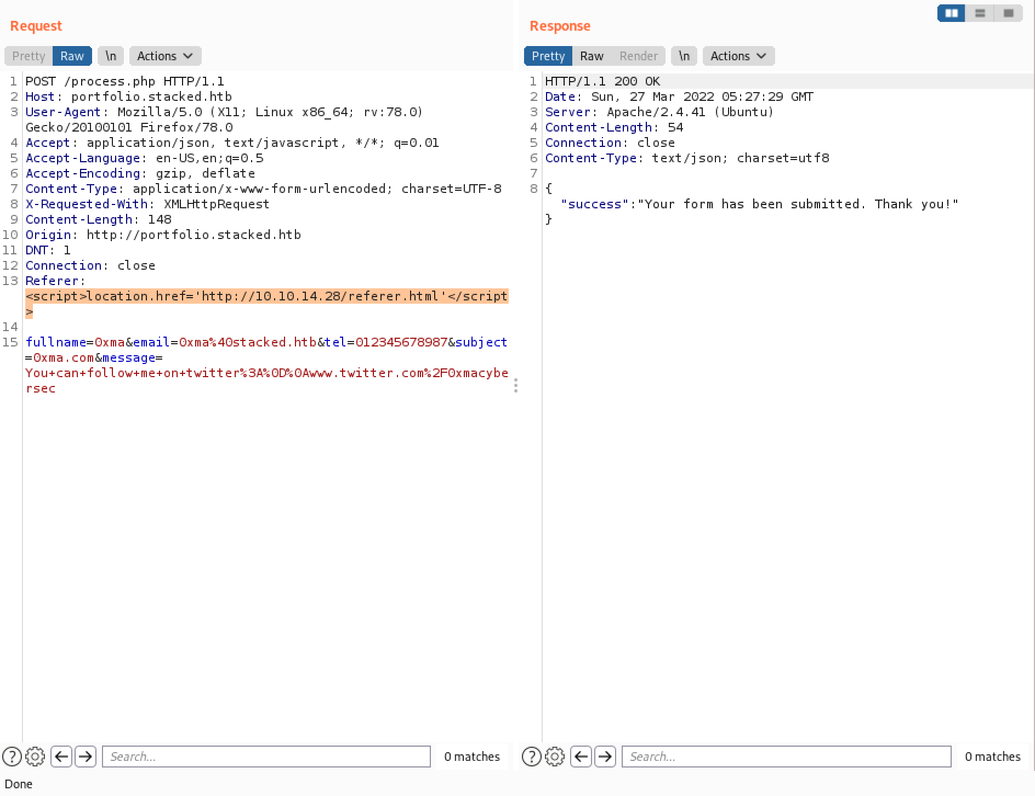
Task: Click the 'Response' panel heading
Action: tap(560, 26)
